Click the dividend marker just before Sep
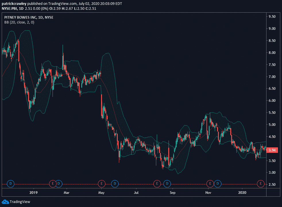Image resolution: width=282 pixels, height=207 pixels. point(167,184)
